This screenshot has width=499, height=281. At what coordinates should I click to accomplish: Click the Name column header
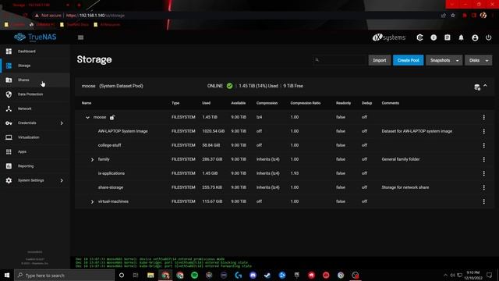click(87, 103)
